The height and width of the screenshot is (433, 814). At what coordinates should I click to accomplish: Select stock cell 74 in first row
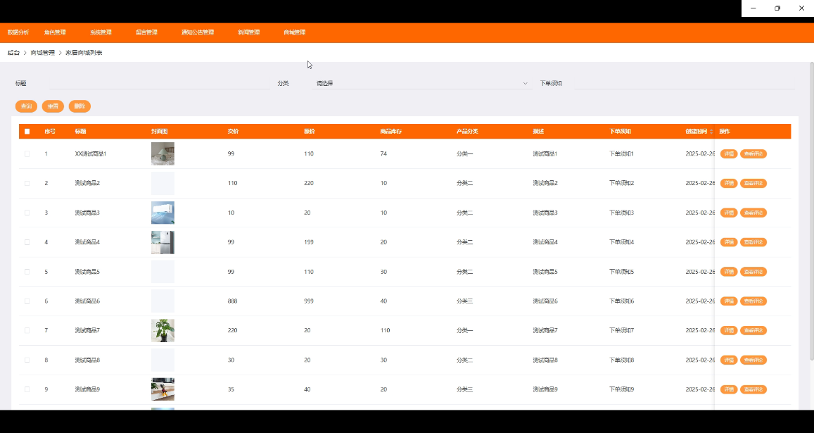(383, 154)
